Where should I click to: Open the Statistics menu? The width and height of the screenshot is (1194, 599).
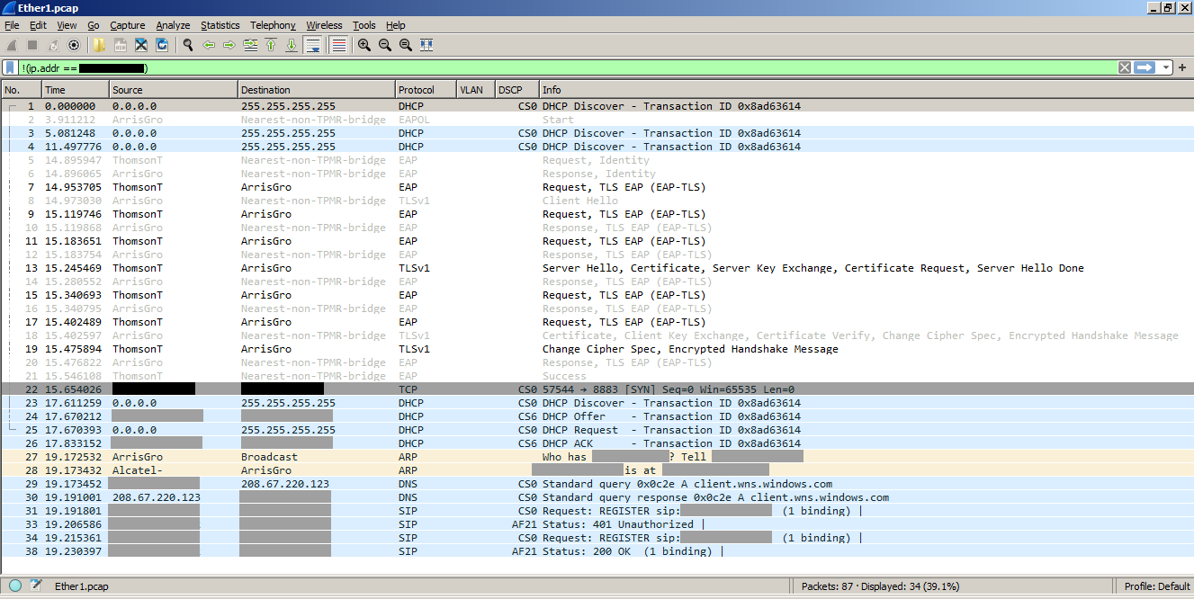pos(220,25)
